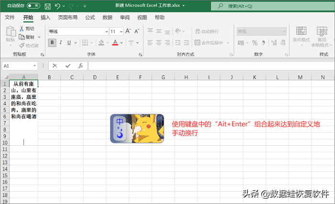This screenshot has height=204, width=335.
Task: Click the top align icon
Action: pyautogui.click(x=150, y=31)
